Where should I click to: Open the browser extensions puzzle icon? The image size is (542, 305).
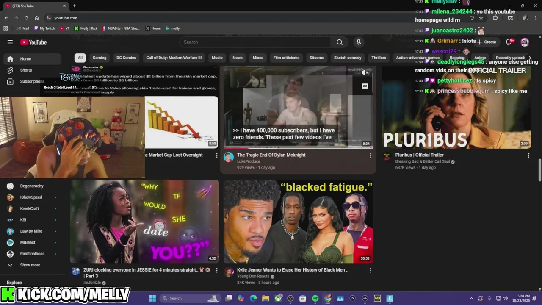pyautogui.click(x=495, y=18)
